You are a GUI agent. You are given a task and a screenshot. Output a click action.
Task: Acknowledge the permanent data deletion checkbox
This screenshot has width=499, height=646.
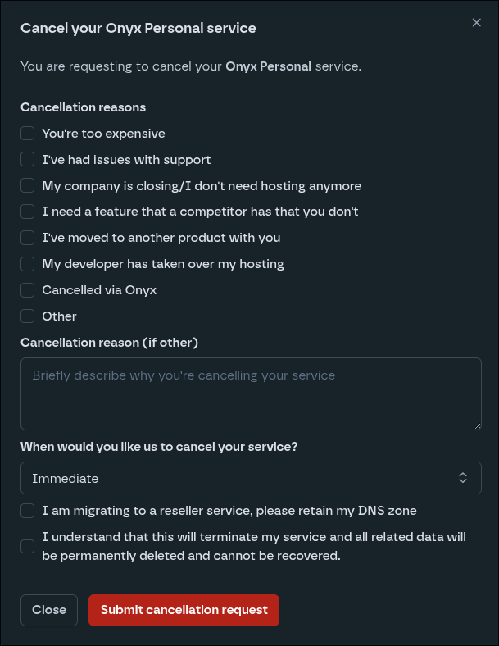click(x=28, y=546)
